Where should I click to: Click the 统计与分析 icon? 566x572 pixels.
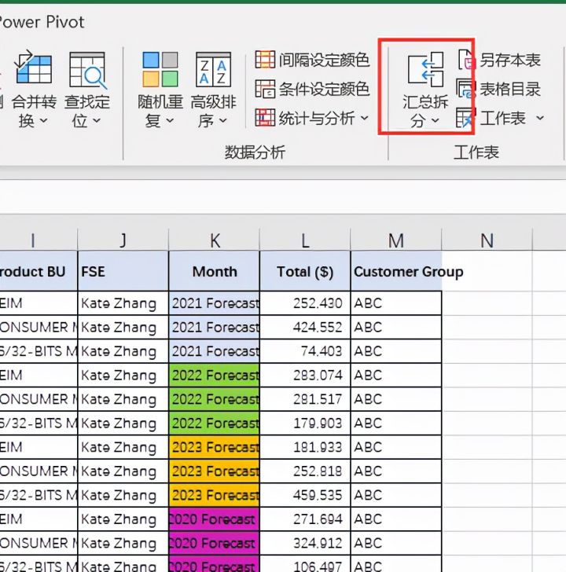point(265,118)
